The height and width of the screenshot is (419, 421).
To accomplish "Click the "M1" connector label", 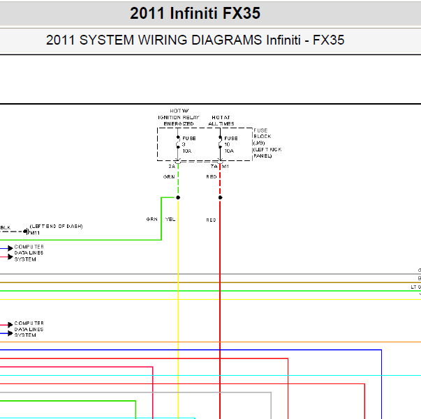I will (x=226, y=167).
